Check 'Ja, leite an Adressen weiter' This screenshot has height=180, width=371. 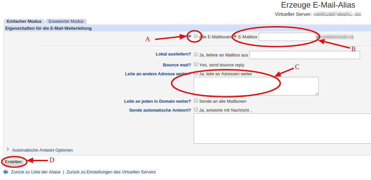click(196, 73)
